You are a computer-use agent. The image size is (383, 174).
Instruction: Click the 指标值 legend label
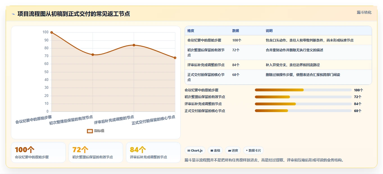[99, 131]
